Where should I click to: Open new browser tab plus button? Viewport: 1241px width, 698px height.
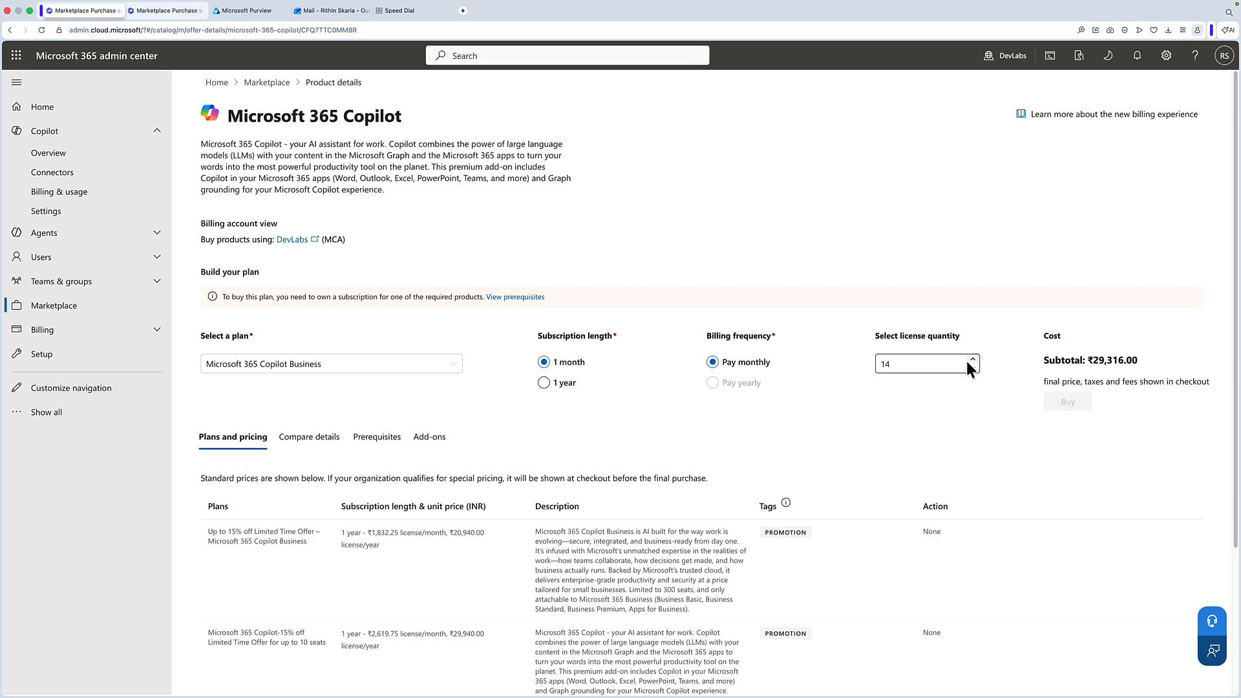coord(463,10)
